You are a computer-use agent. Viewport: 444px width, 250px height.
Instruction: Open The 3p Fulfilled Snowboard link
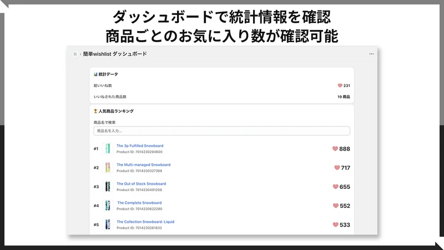[140, 146]
